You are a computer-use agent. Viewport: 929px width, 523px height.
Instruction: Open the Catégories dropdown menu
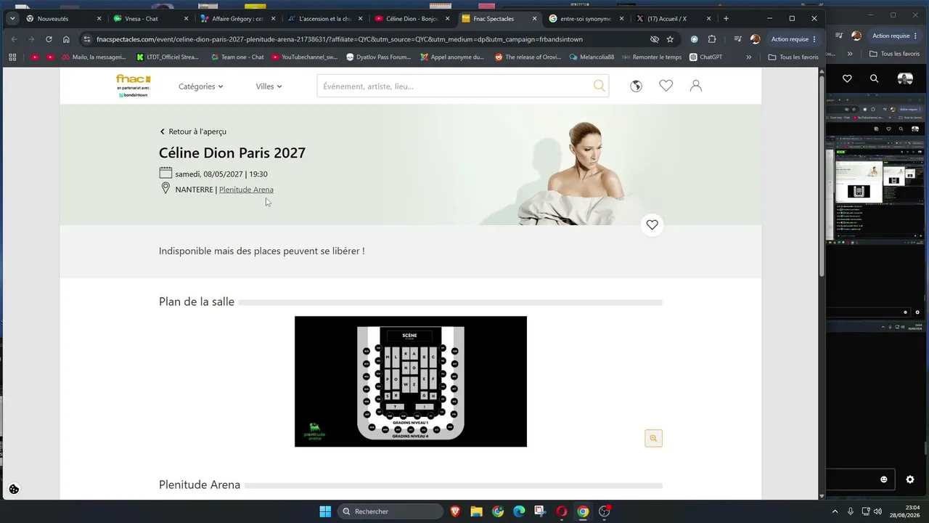[x=200, y=86]
